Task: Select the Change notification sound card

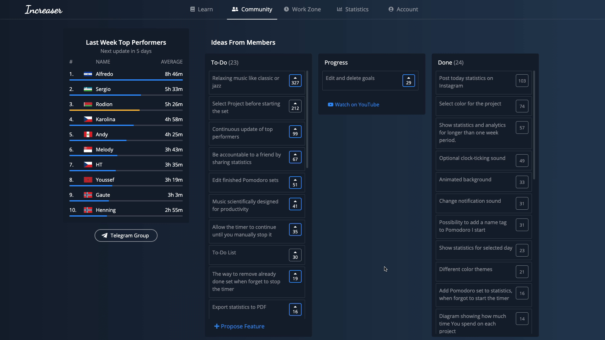Action: (484, 203)
